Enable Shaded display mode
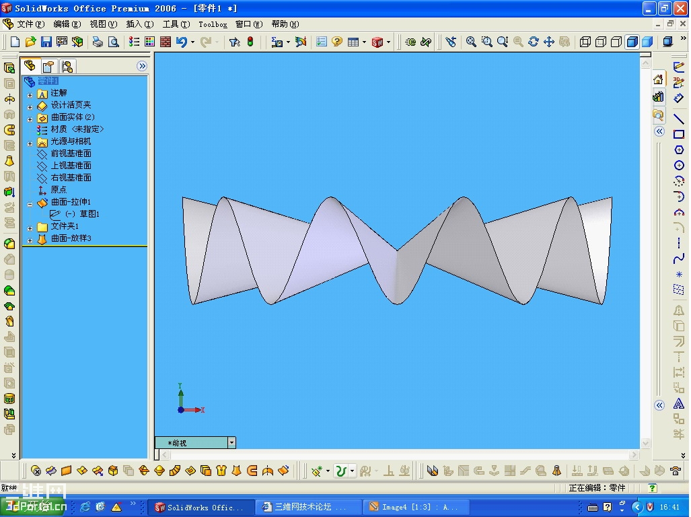691x517 pixels. click(647, 42)
